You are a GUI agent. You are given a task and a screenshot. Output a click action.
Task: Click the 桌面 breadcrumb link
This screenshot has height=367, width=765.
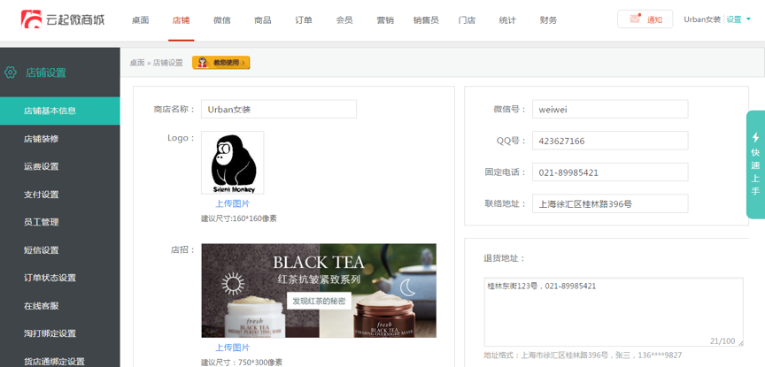coord(136,63)
